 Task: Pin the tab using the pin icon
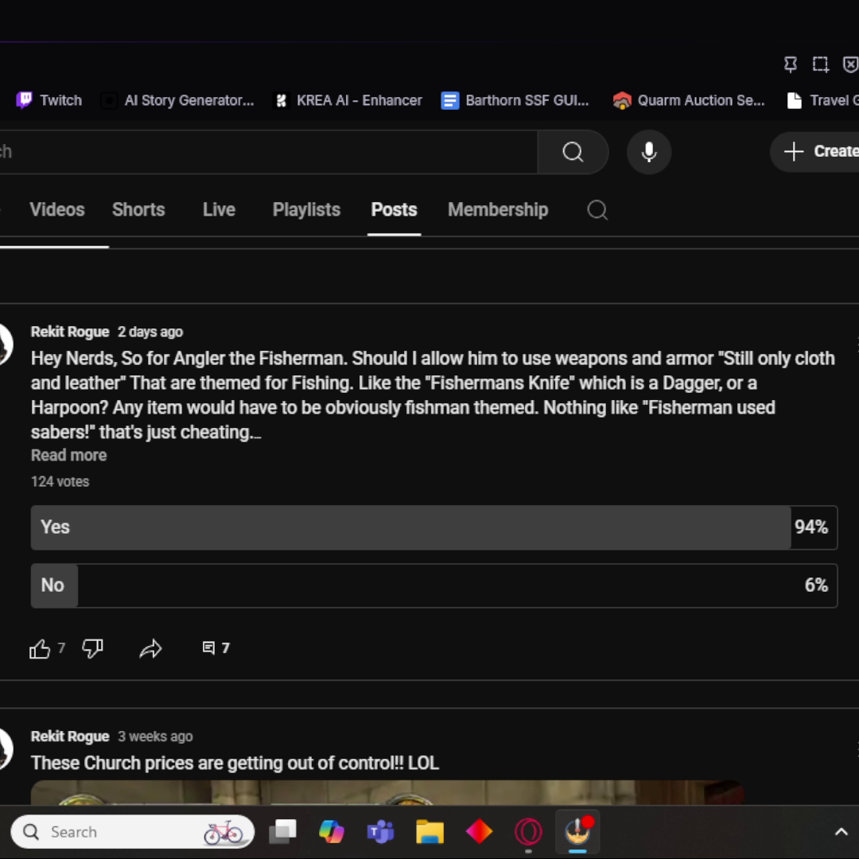(790, 64)
